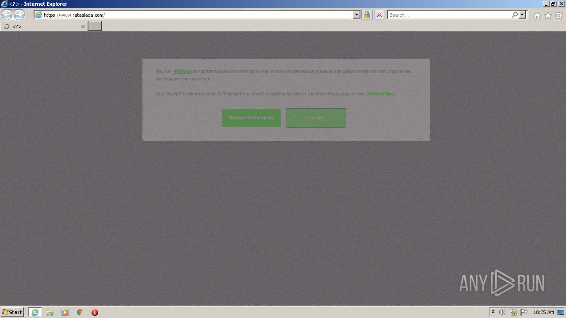Focus the Search box
The height and width of the screenshot is (318, 566).
(449, 15)
